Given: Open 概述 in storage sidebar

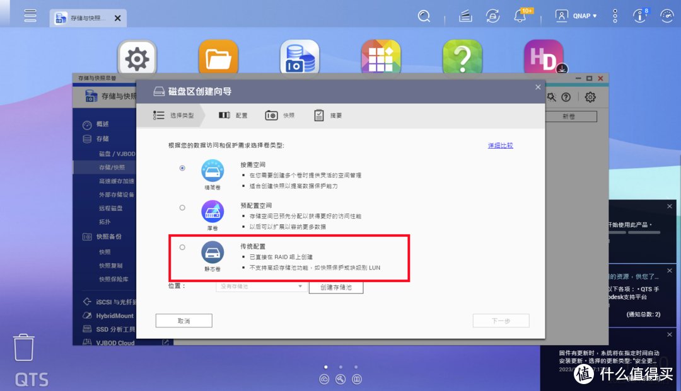Looking at the screenshot, I should (x=103, y=125).
